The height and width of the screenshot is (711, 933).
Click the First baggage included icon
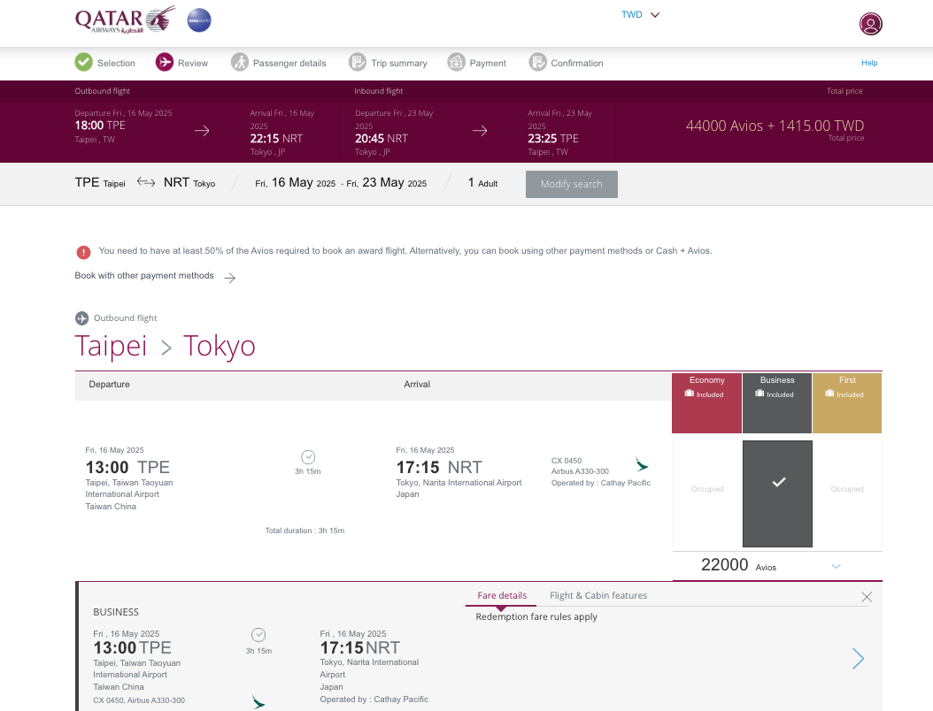830,394
